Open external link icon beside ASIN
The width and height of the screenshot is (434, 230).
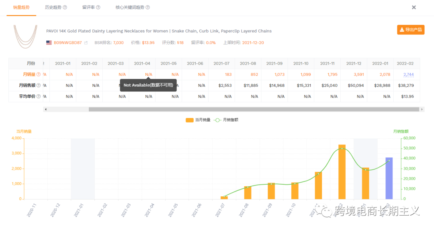(86, 43)
